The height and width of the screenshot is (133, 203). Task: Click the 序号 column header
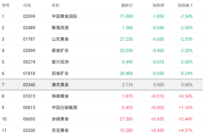click(6, 5)
